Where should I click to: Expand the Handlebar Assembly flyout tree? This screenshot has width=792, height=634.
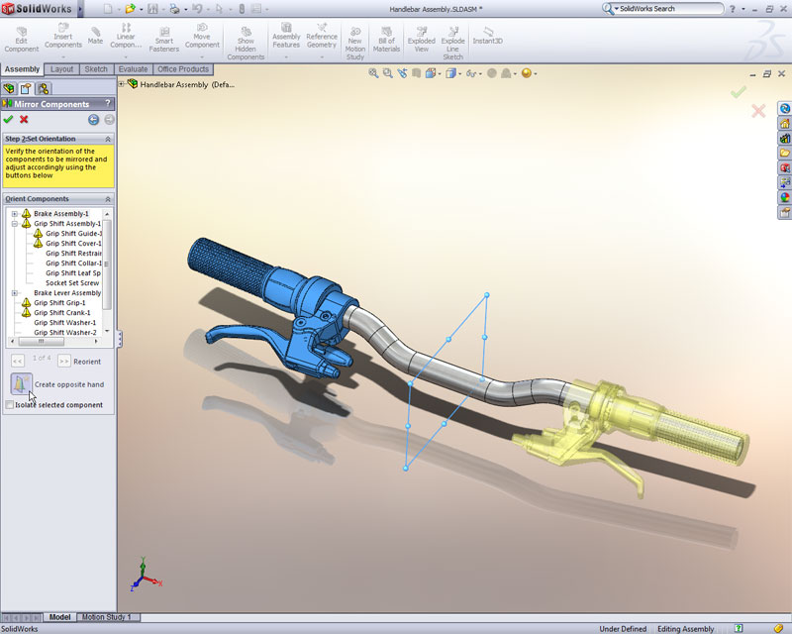122,84
